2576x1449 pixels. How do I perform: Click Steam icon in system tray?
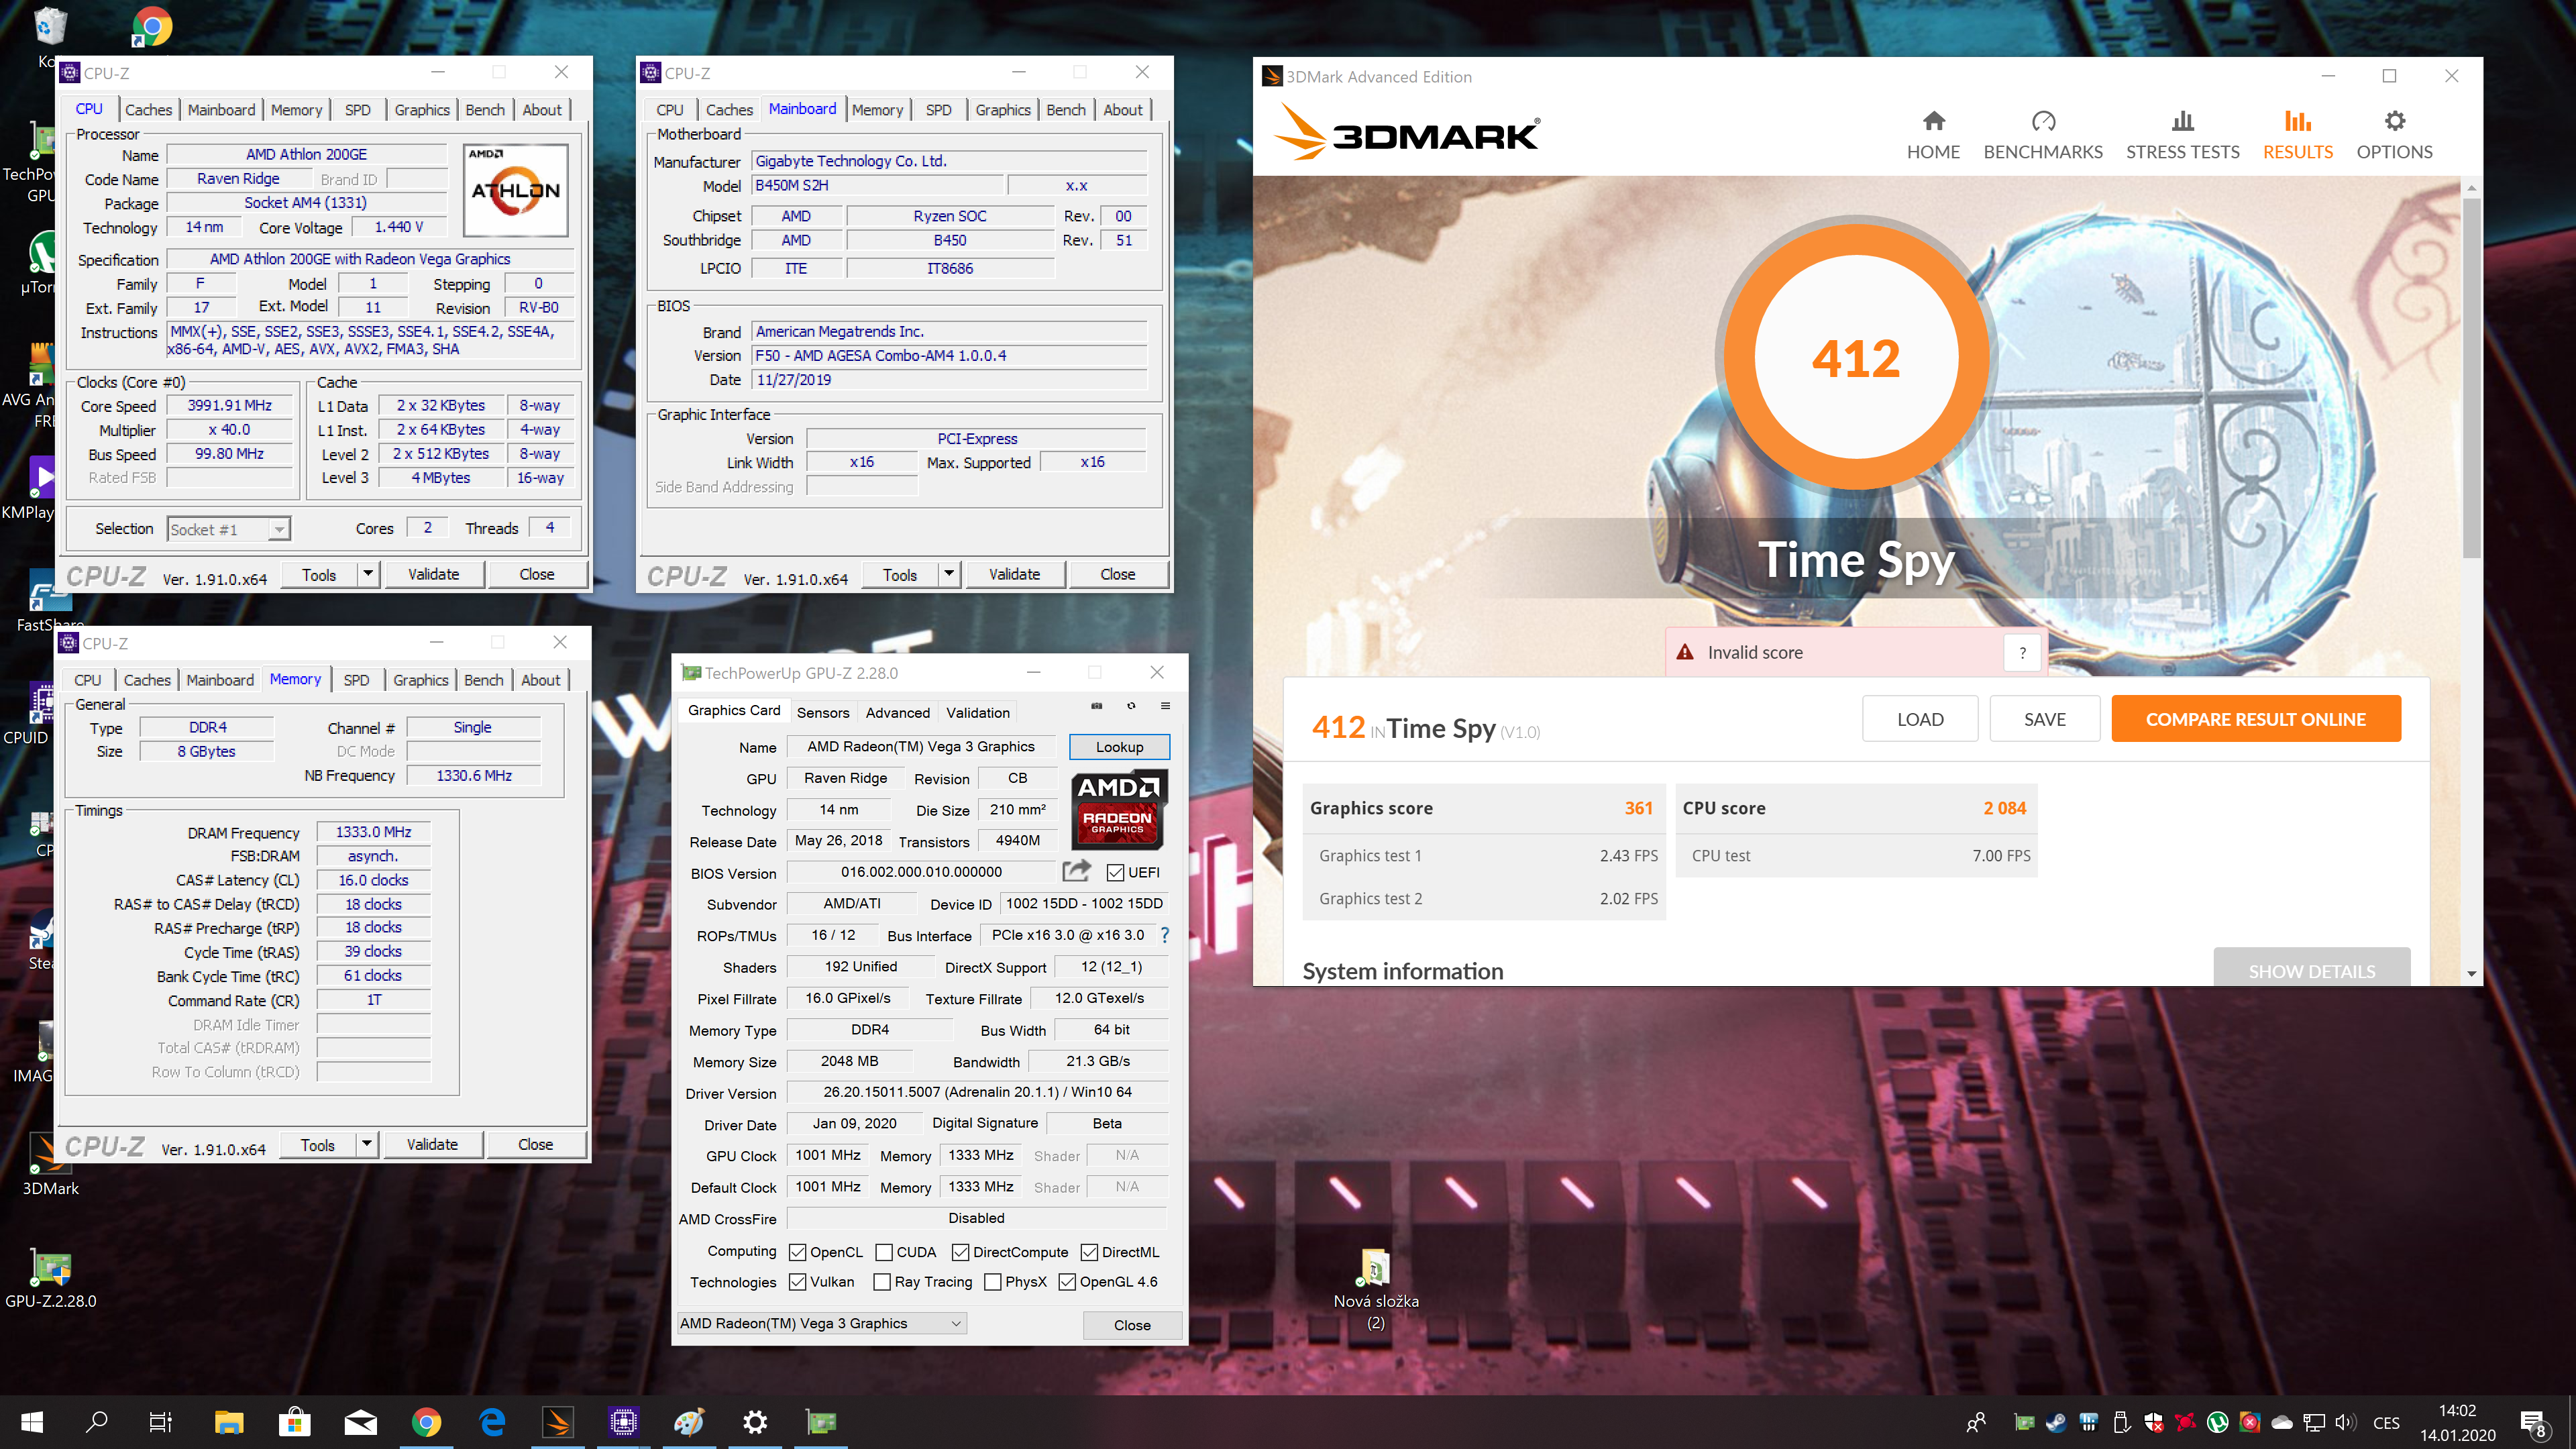pyautogui.click(x=2056, y=1422)
